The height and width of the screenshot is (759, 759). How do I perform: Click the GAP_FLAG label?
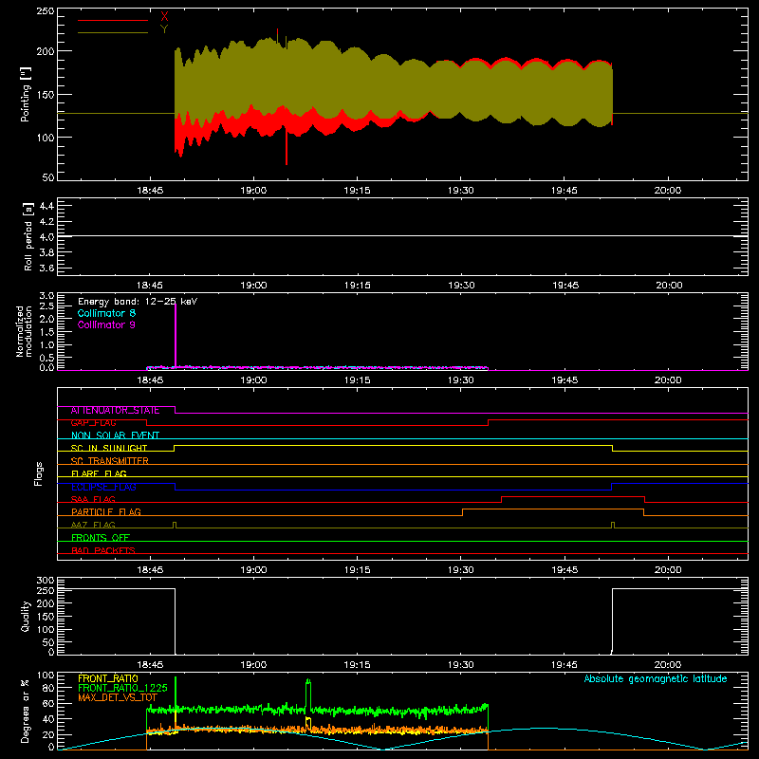(x=93, y=423)
